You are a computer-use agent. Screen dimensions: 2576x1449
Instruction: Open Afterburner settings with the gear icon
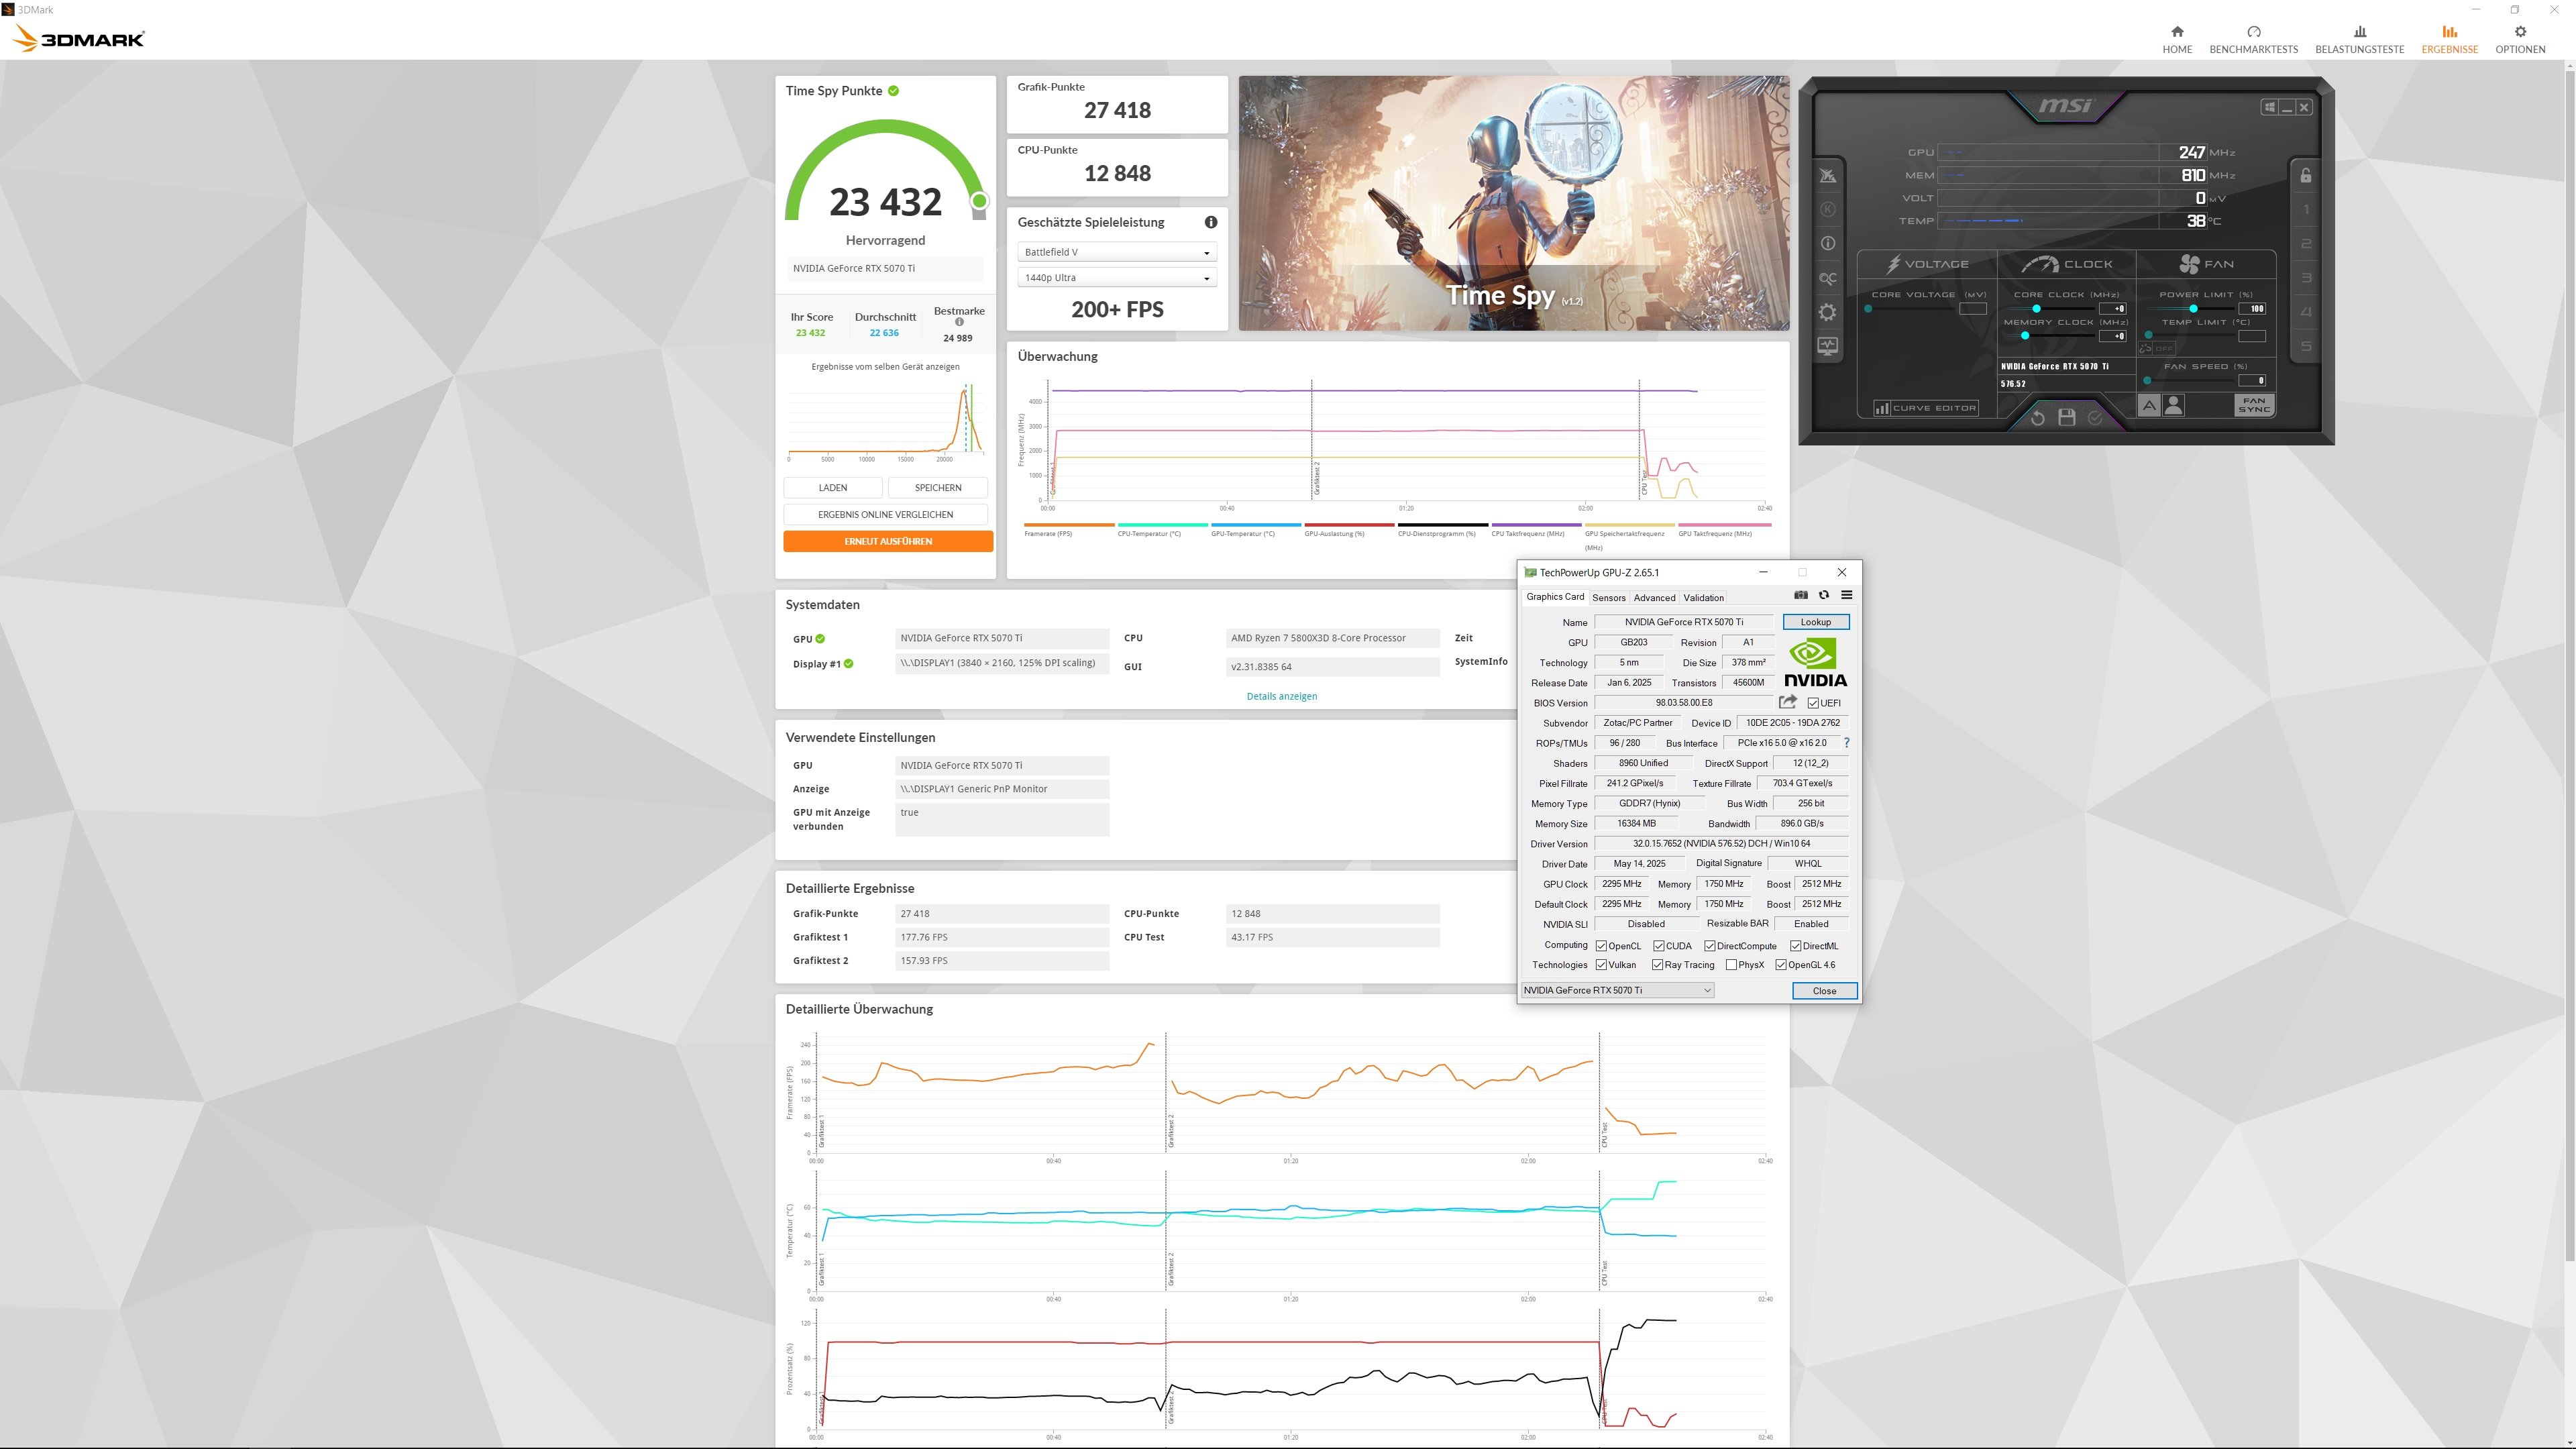pos(1828,312)
